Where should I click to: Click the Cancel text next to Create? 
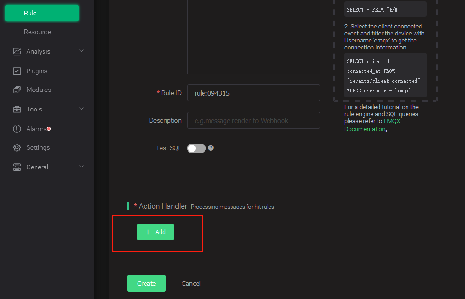point(190,283)
